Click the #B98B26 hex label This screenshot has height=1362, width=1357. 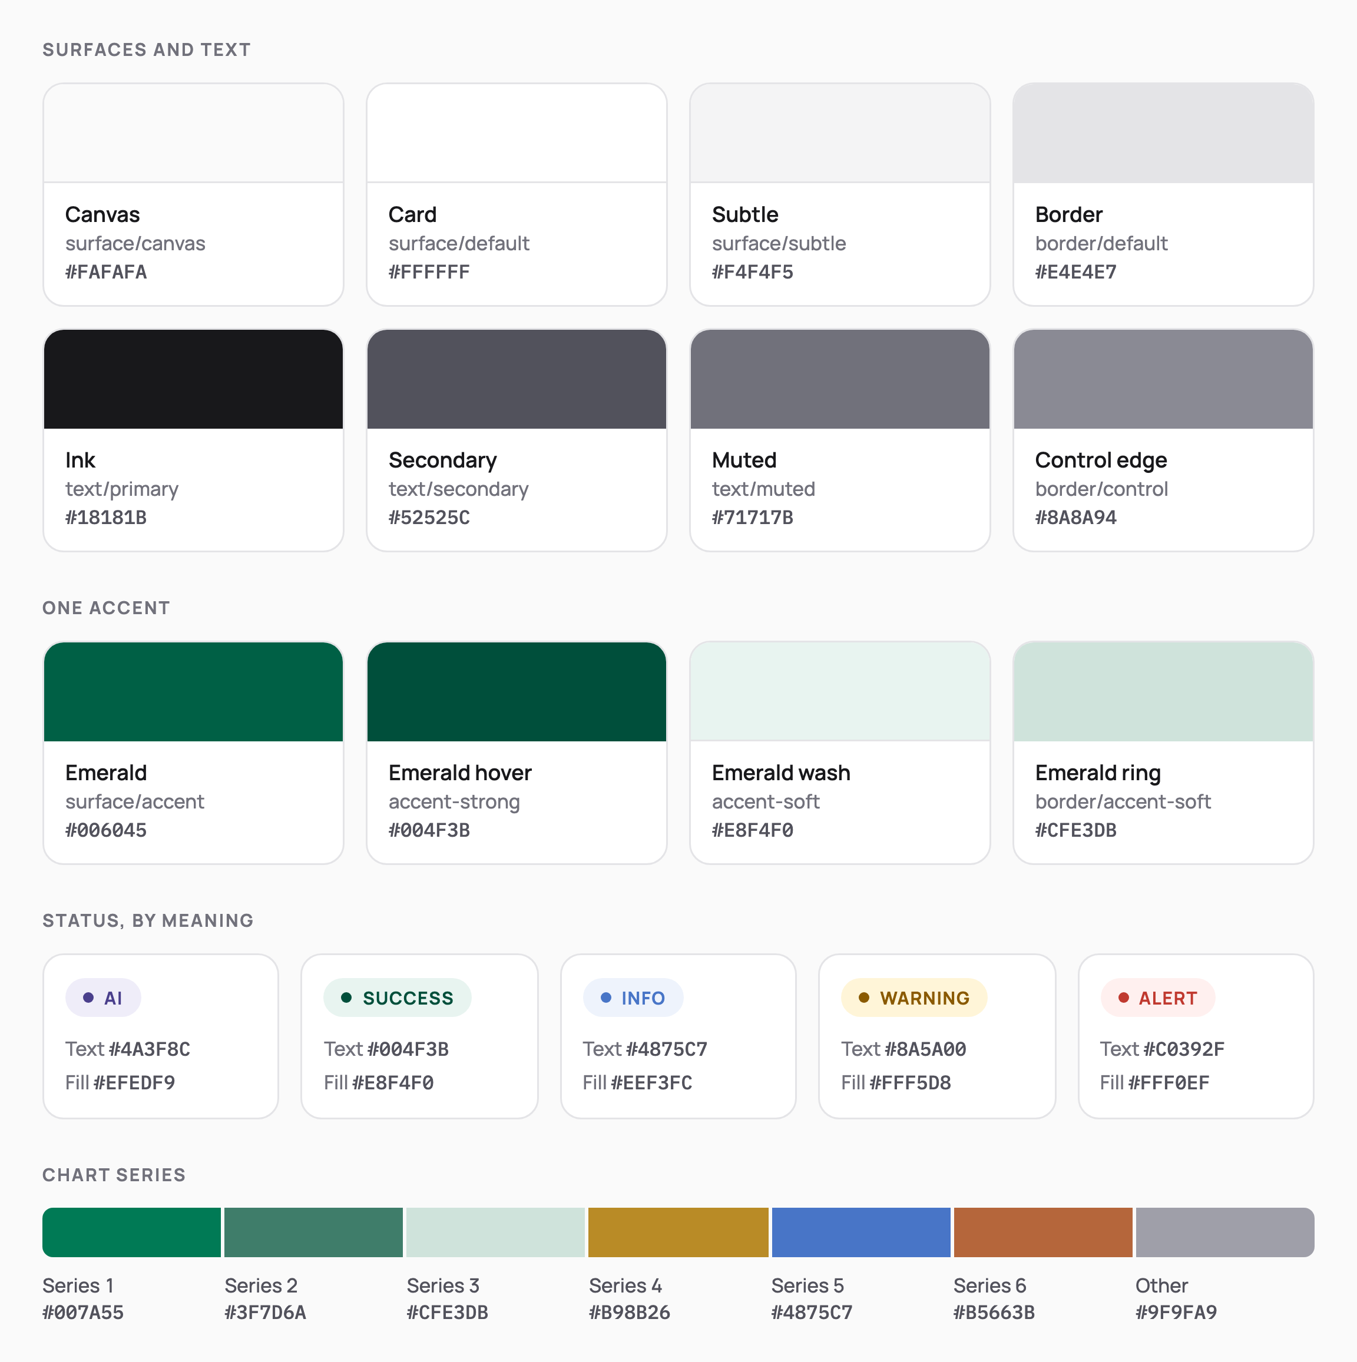[x=629, y=1313]
